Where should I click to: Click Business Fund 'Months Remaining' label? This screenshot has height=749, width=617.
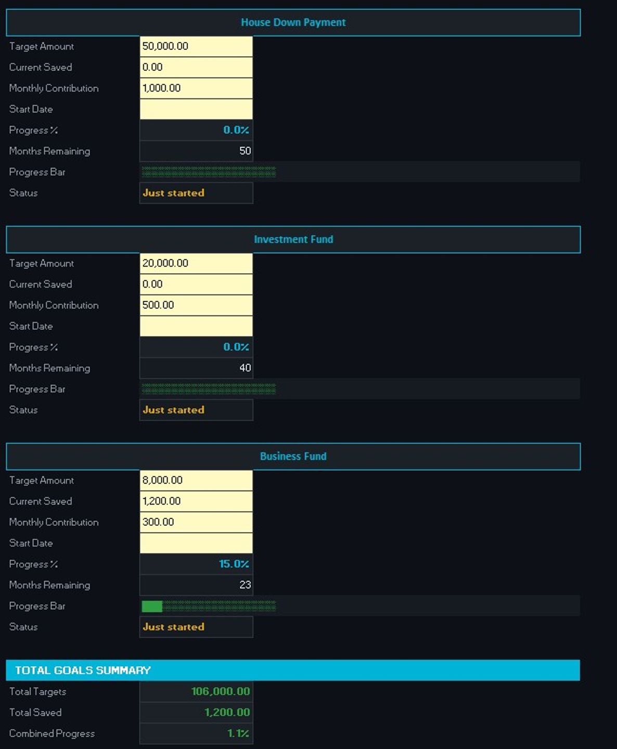point(50,585)
